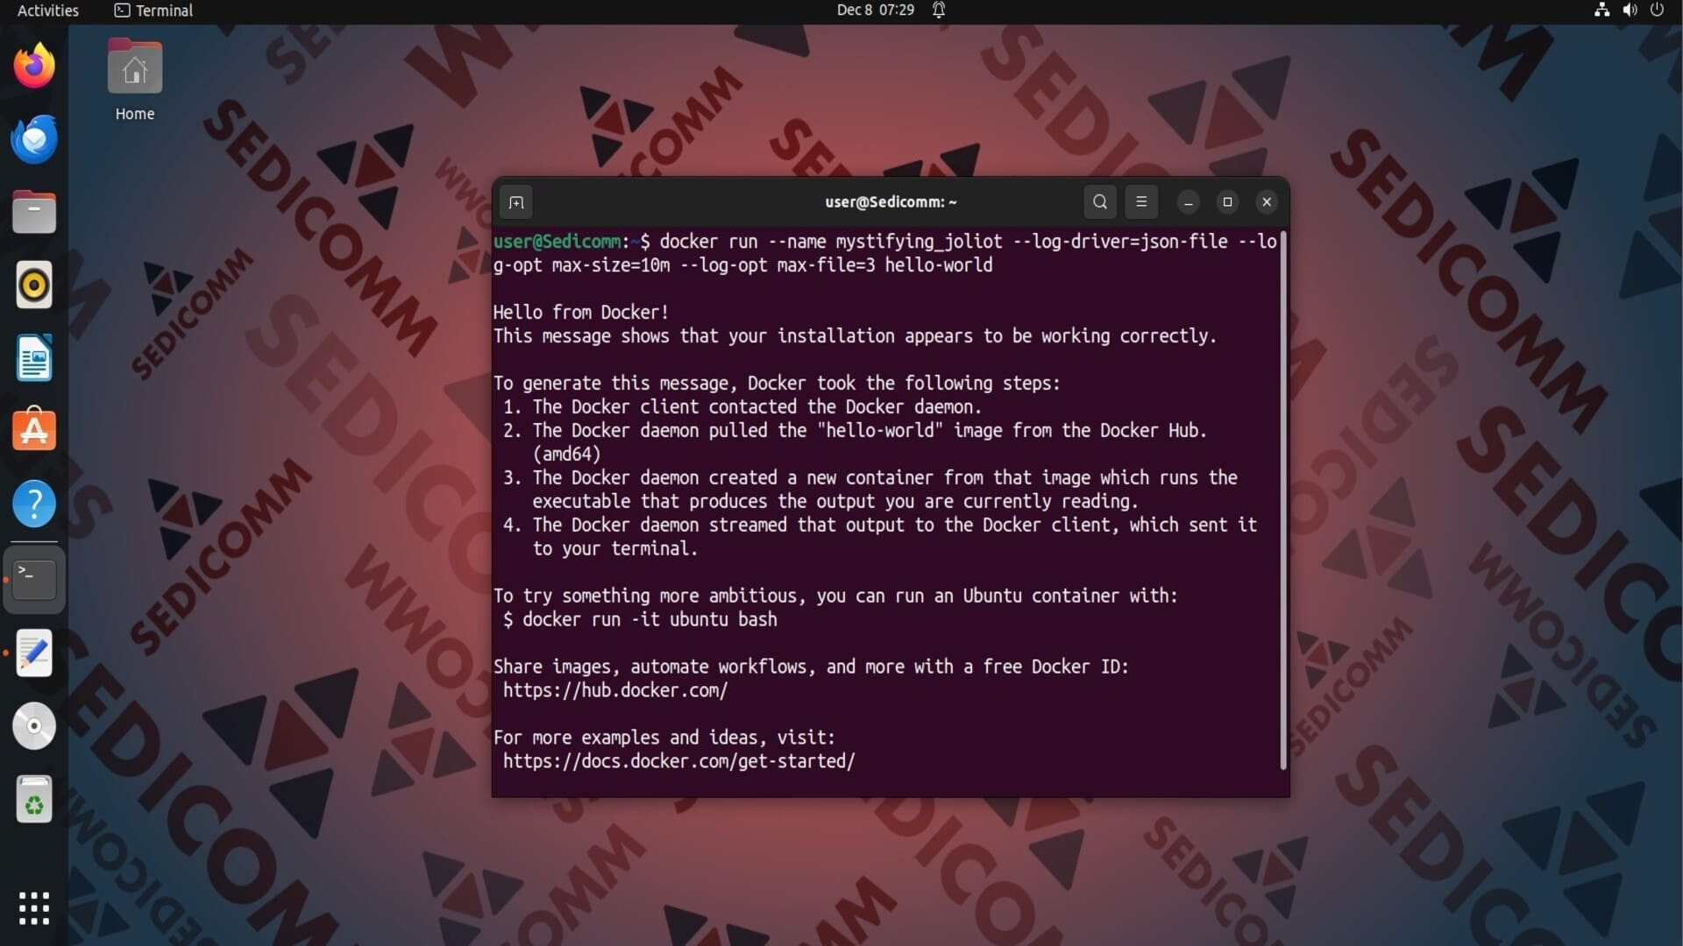This screenshot has width=1683, height=946.
Task: Open the system menu via the volume icon
Action: [1630, 11]
